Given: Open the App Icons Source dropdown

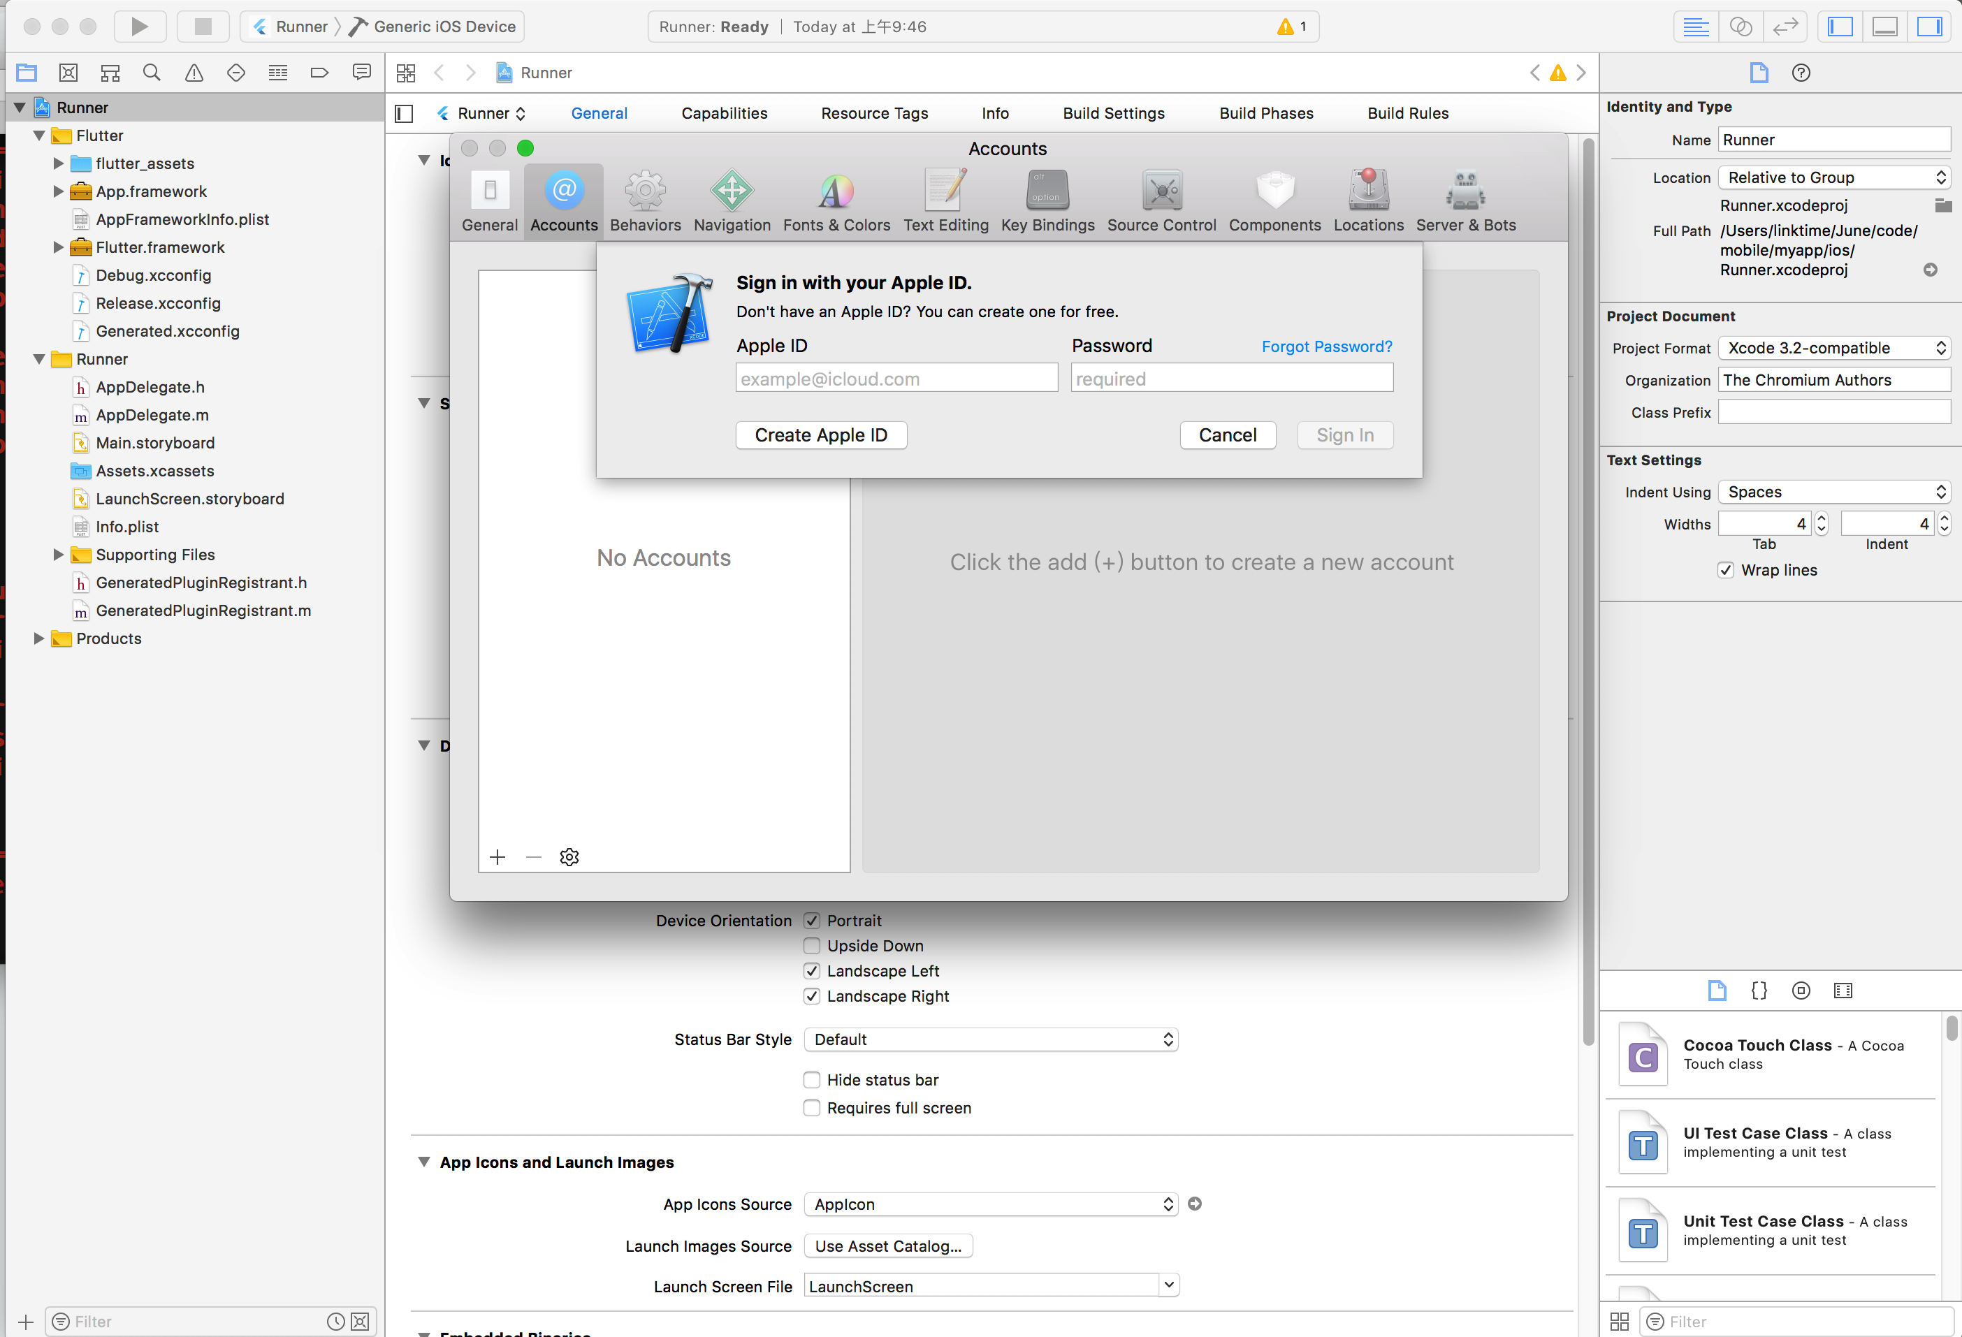Looking at the screenshot, I should click(x=991, y=1204).
